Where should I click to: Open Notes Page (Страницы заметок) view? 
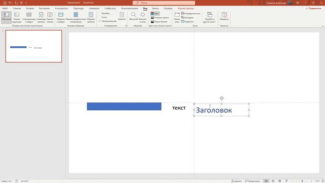tap(41, 17)
